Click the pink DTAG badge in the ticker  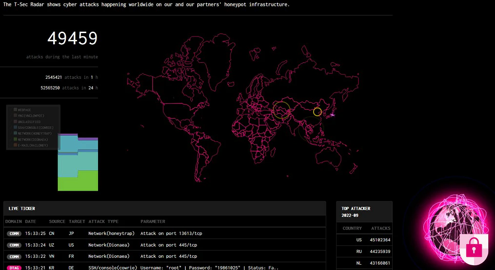pyautogui.click(x=14, y=268)
